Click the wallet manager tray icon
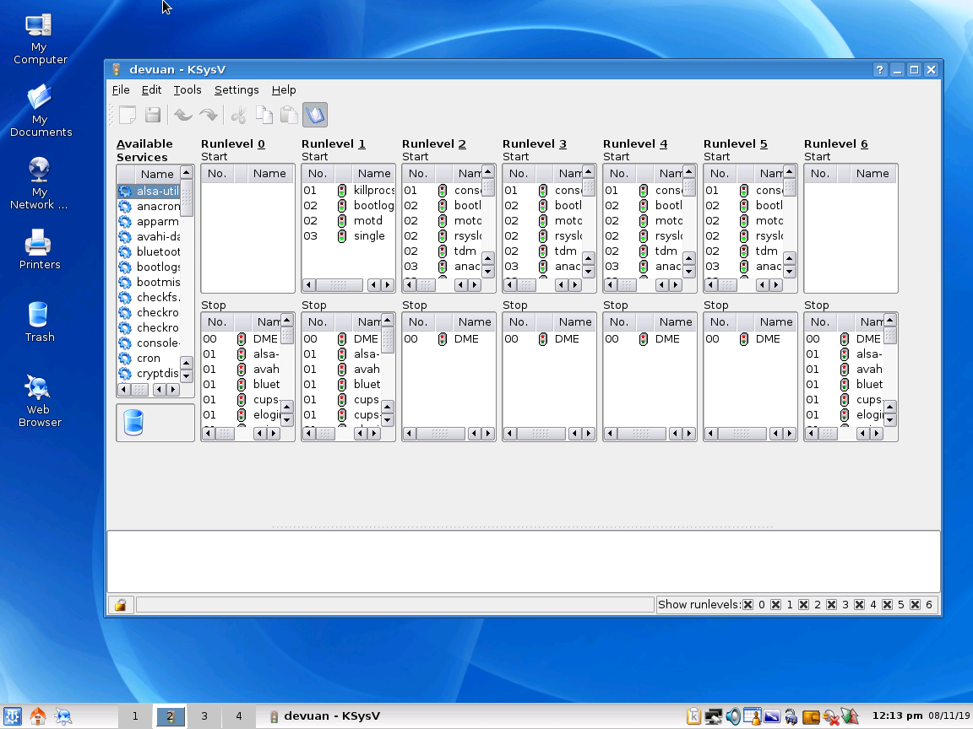973x729 pixels. click(811, 717)
